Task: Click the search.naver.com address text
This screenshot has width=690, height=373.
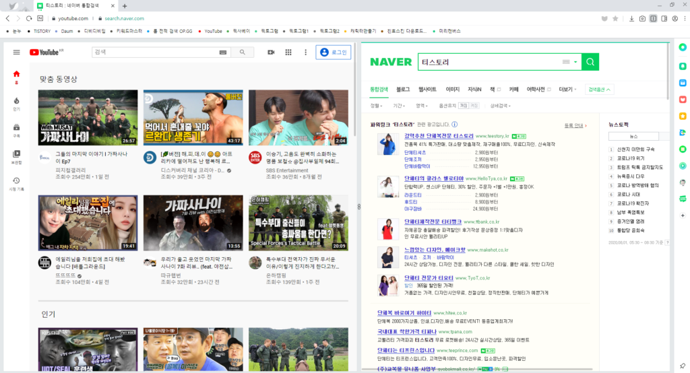Action: click(124, 18)
